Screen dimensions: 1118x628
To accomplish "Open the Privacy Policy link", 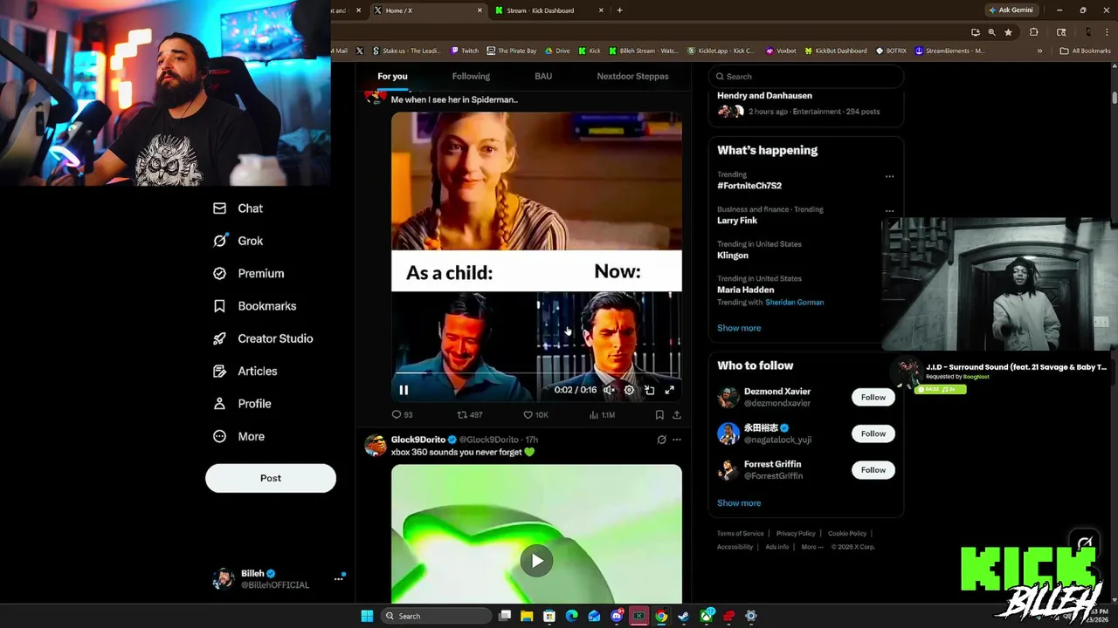I will (x=796, y=533).
